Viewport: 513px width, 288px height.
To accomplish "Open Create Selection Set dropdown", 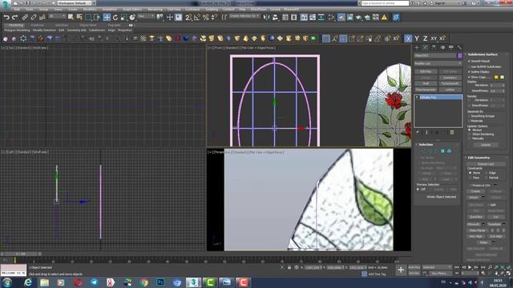I will (244, 16).
